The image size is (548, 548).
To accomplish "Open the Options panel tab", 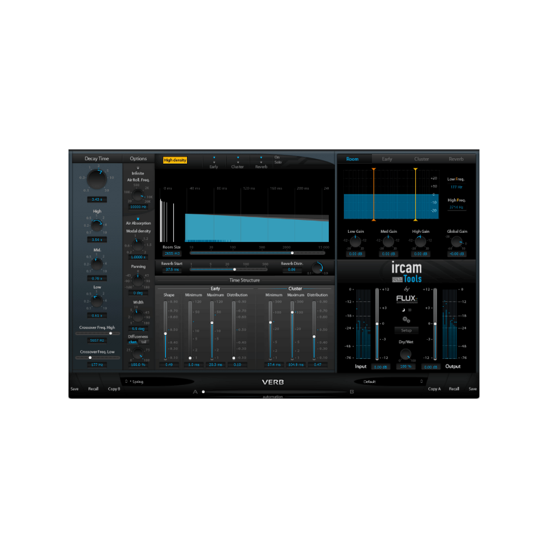I will 138,158.
